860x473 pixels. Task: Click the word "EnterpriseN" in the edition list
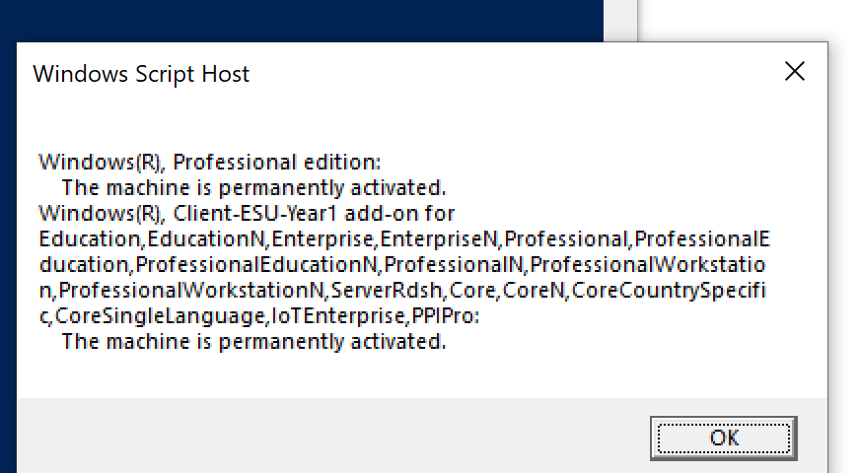pos(441,238)
